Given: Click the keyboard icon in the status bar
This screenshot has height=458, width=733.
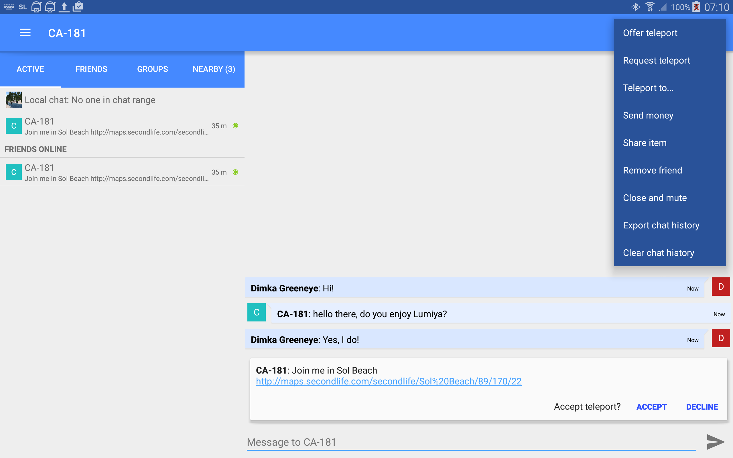Looking at the screenshot, I should coord(9,7).
